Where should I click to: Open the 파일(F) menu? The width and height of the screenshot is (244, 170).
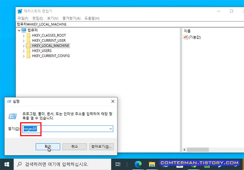[x=23, y=18]
